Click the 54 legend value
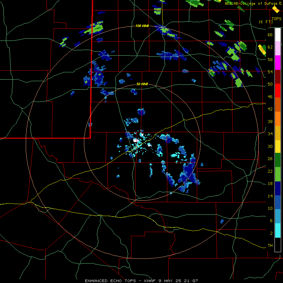 tap(270, 72)
